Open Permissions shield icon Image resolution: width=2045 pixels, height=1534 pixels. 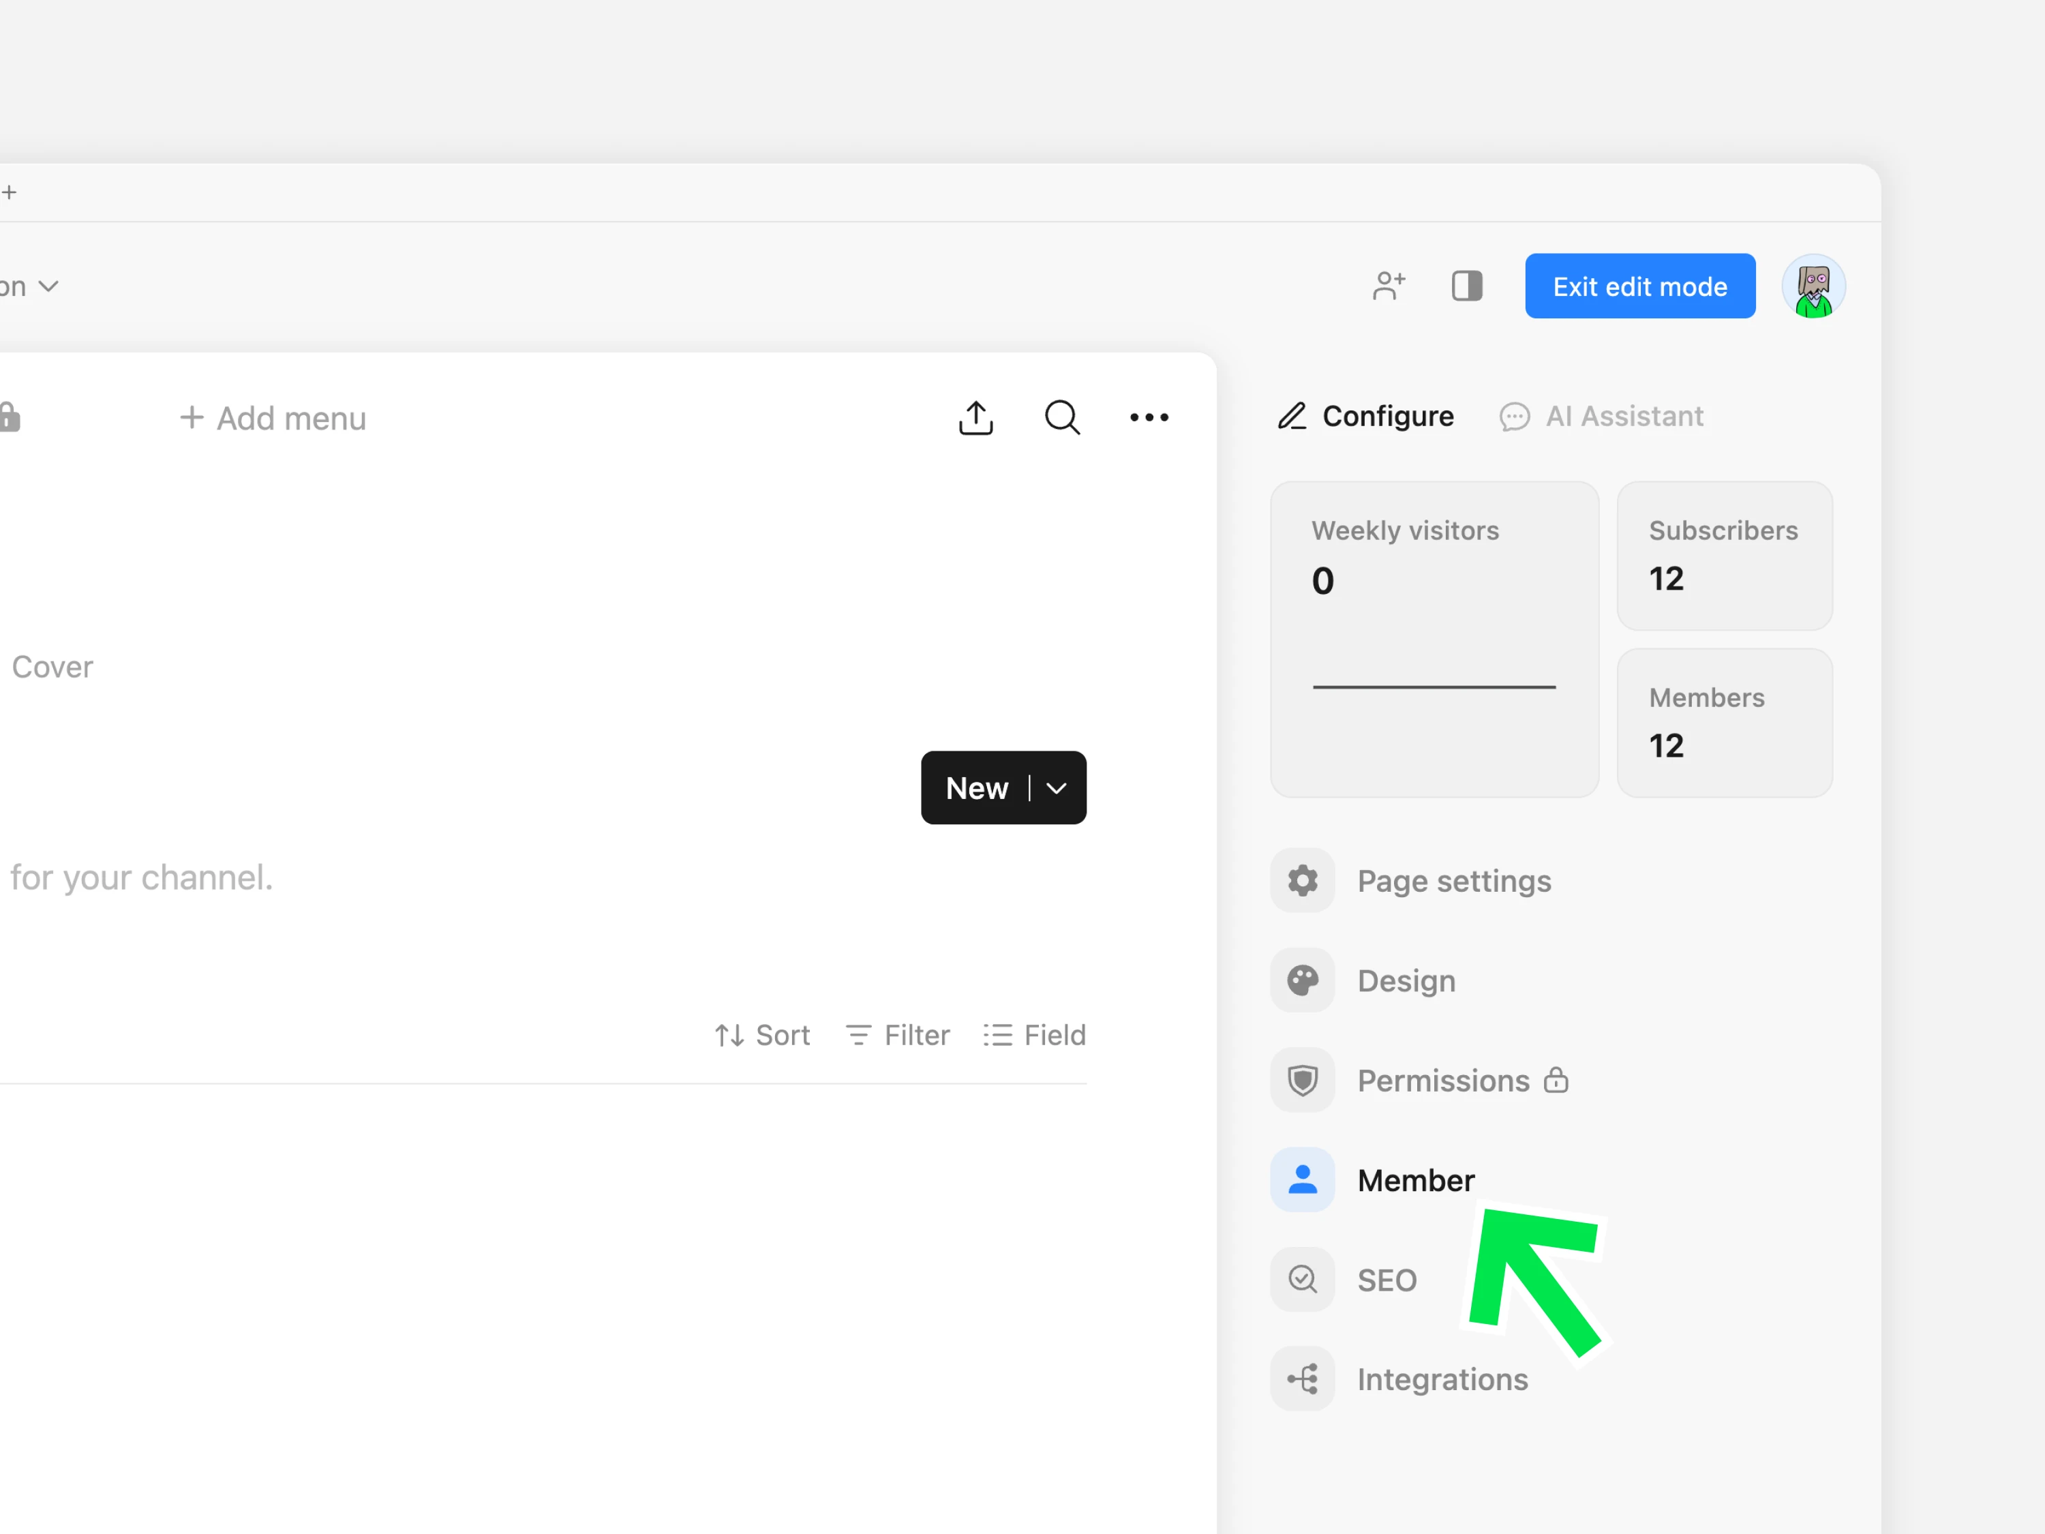click(1302, 1080)
